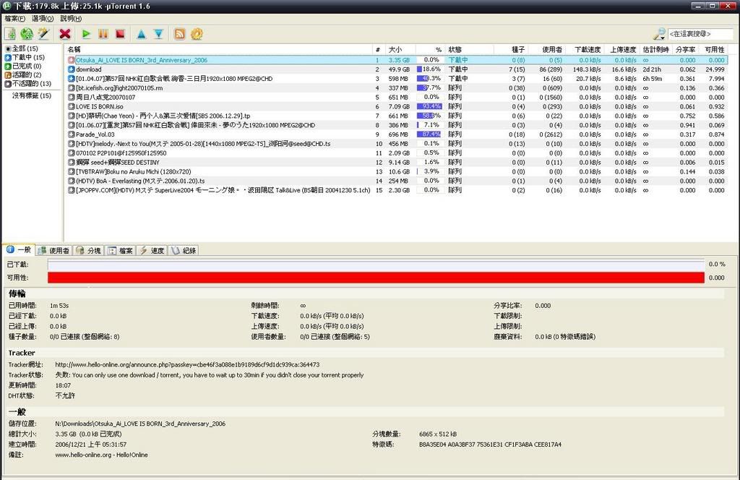The width and height of the screenshot is (740, 480).
Task: Click the 特徵碼 hash value B8A35E04
Action: (491, 444)
